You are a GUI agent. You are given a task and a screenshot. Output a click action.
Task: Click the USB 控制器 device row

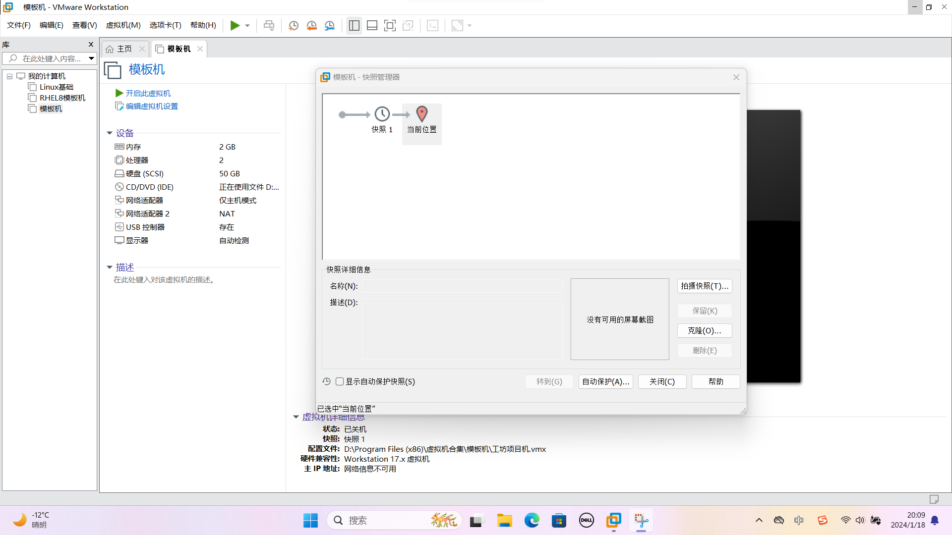pos(197,227)
